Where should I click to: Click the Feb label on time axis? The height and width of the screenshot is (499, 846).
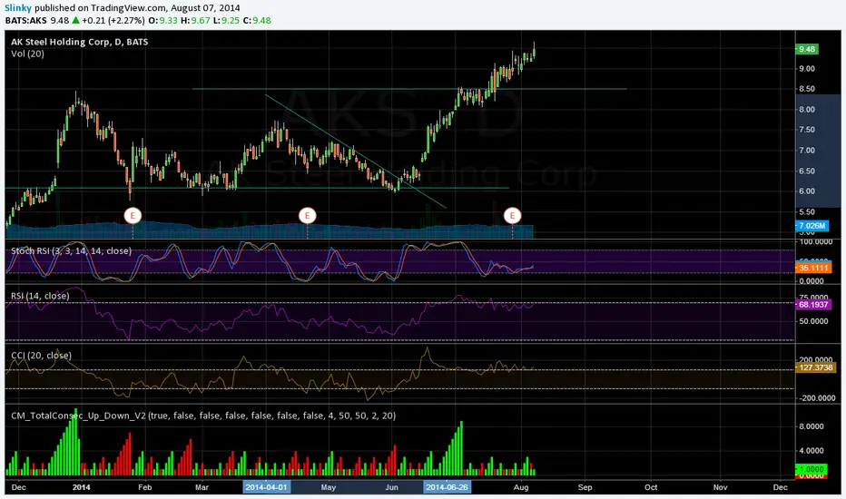click(x=144, y=487)
